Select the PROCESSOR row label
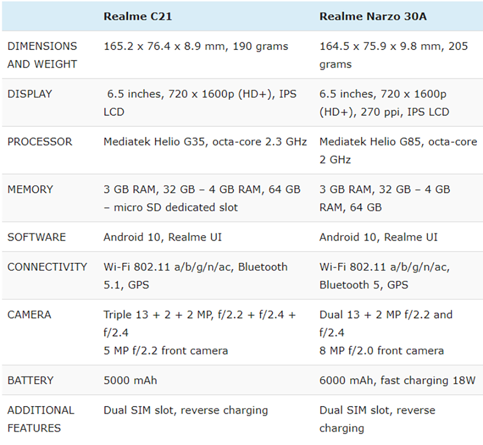The image size is (483, 445). pos(40,141)
